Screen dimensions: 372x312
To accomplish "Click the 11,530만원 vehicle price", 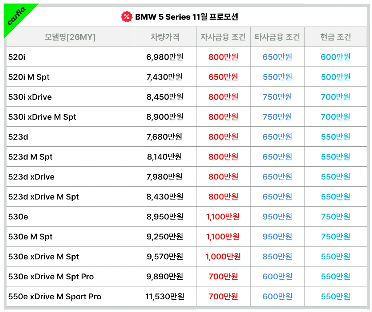I will coord(165,297).
